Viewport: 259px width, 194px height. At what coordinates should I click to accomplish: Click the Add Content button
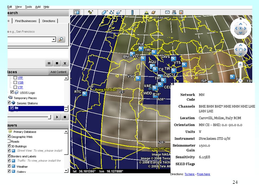coord(58,72)
